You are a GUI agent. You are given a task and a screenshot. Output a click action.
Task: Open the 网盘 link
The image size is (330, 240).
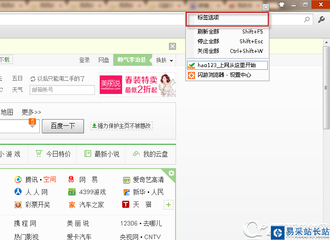104,60
